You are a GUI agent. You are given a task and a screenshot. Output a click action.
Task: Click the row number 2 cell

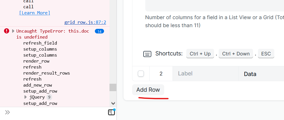pyautogui.click(x=161, y=74)
